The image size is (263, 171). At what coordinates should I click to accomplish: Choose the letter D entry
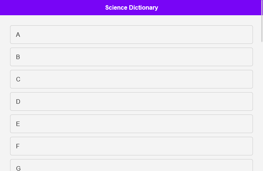(x=18, y=101)
